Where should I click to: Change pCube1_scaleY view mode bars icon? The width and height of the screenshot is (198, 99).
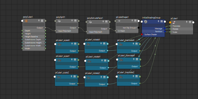coord(75,60)
